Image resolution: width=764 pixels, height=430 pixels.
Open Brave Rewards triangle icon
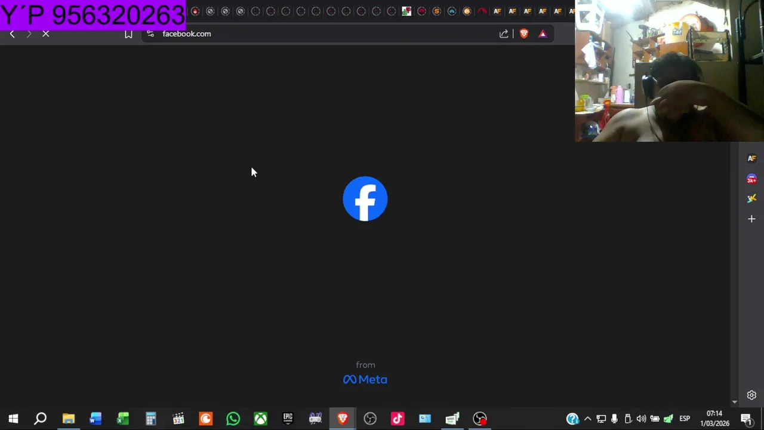543,34
